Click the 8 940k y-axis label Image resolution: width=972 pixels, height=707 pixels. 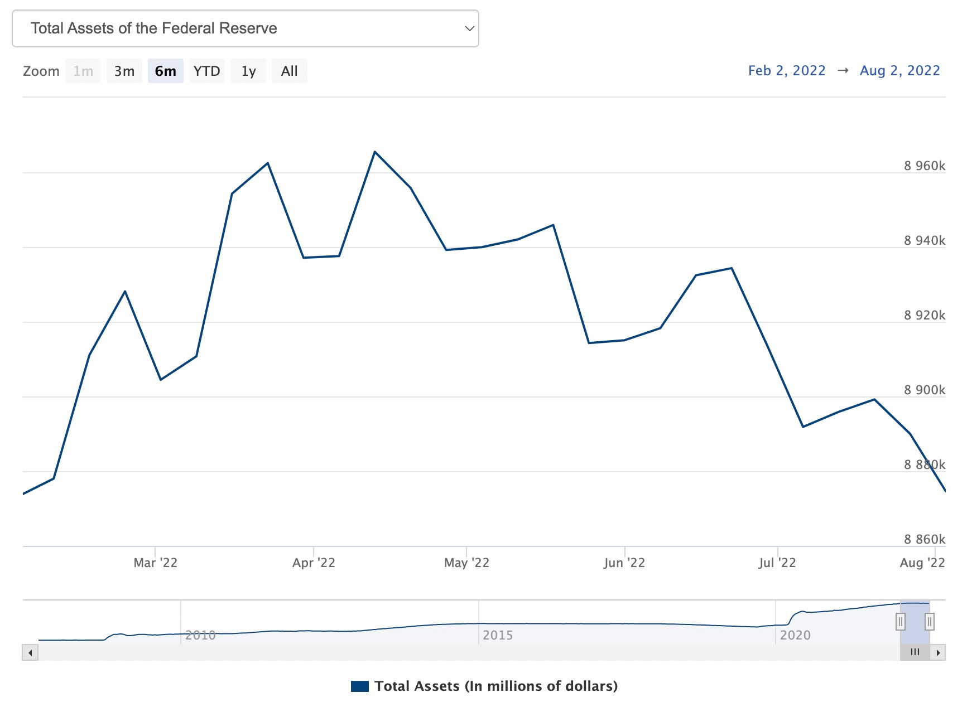click(925, 240)
